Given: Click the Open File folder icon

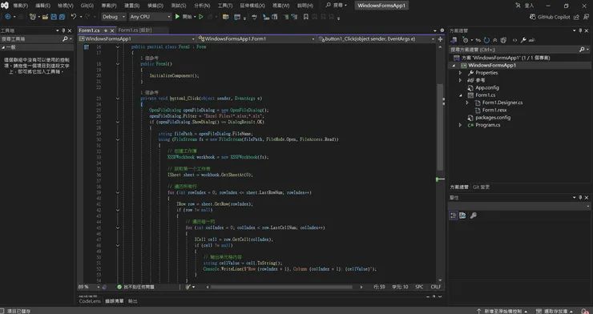Looking at the screenshot, I should [46, 17].
